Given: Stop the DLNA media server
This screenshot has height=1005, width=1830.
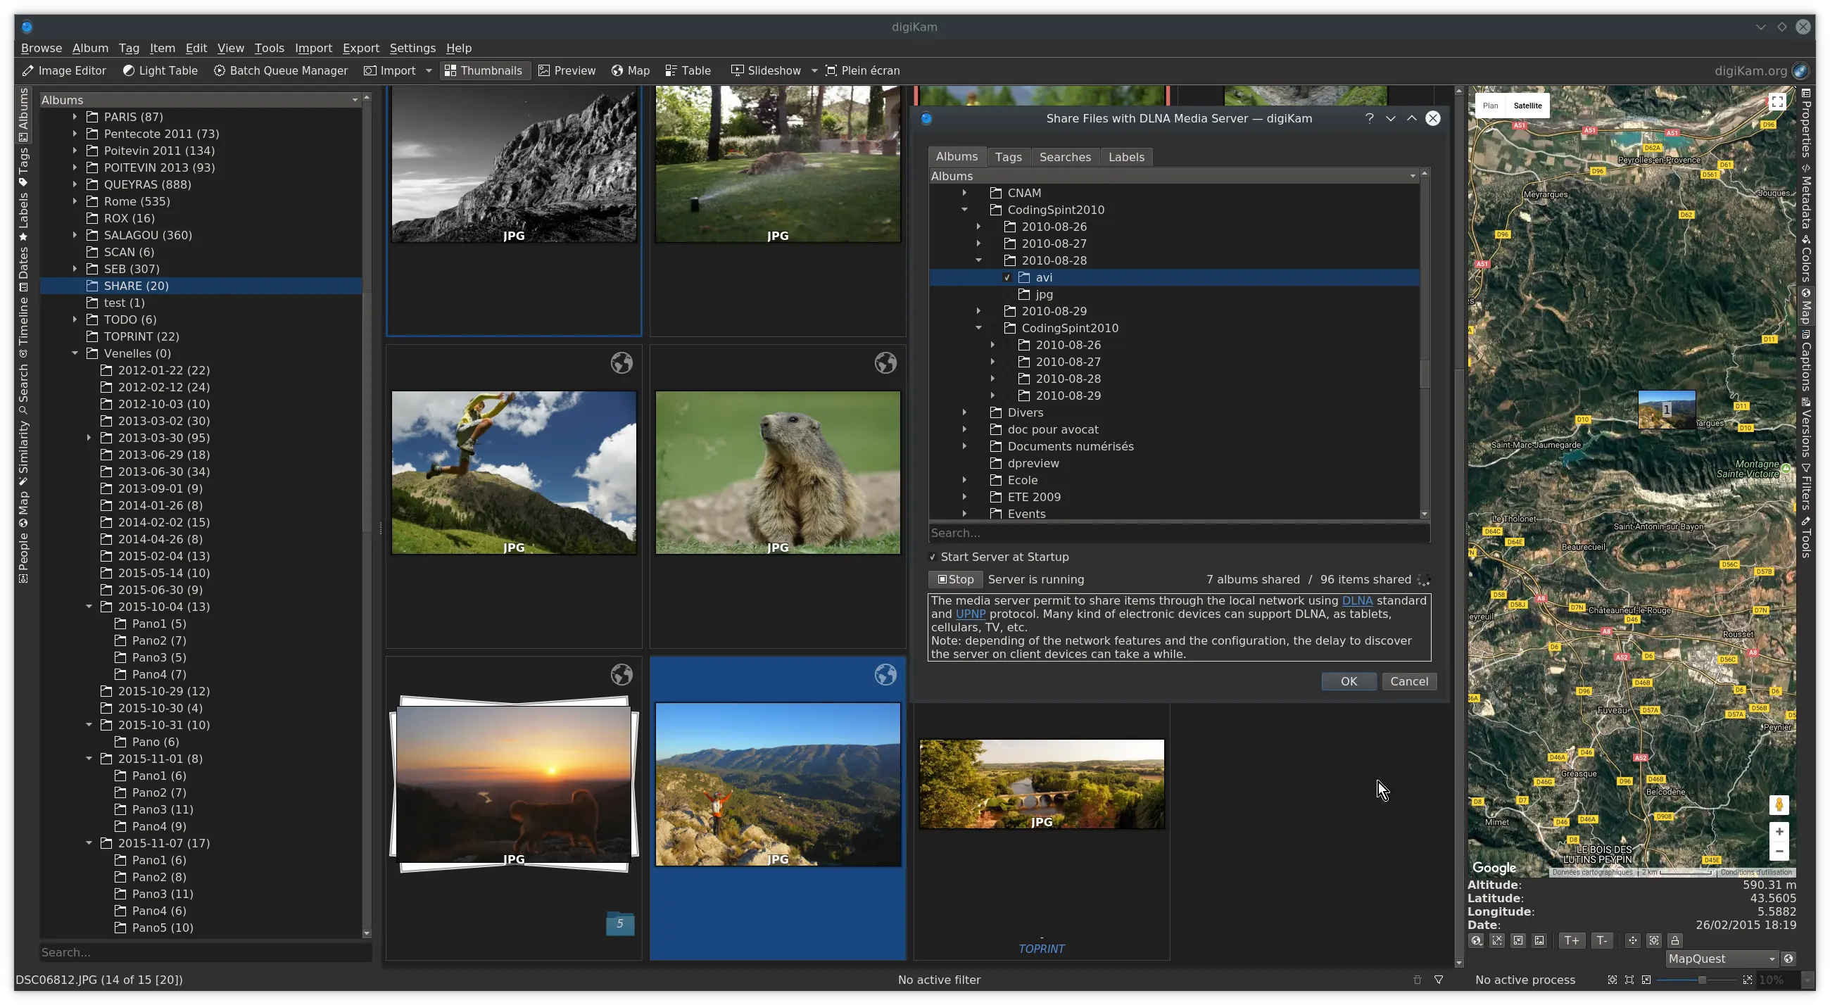Looking at the screenshot, I should tap(955, 579).
